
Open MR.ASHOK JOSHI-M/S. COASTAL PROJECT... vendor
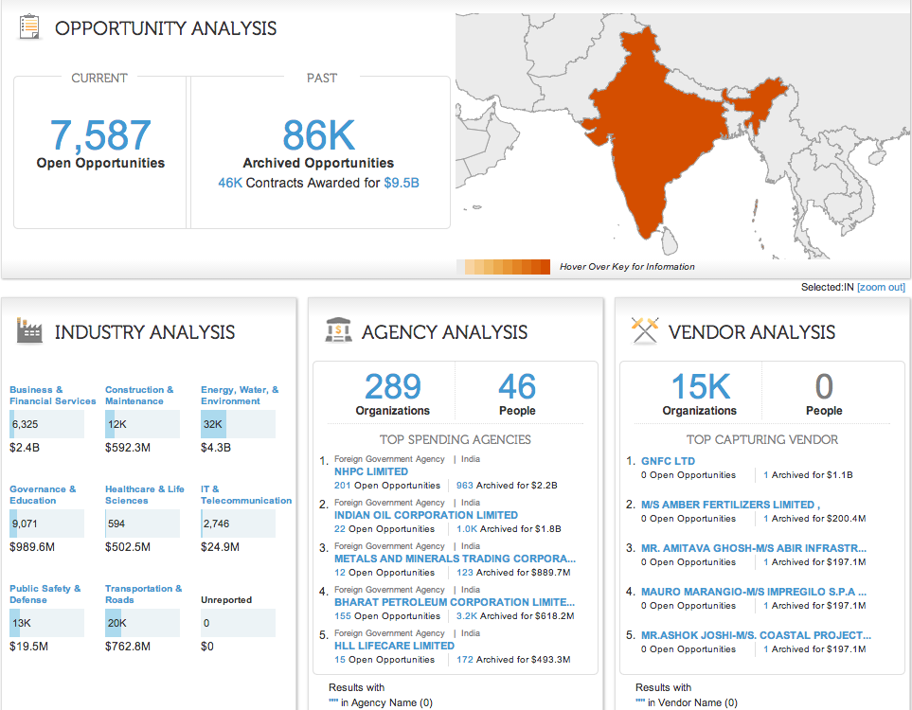(x=756, y=635)
